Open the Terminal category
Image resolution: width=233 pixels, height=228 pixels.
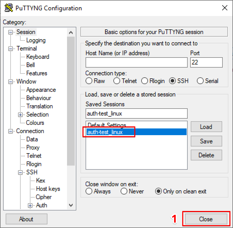coord(27,48)
